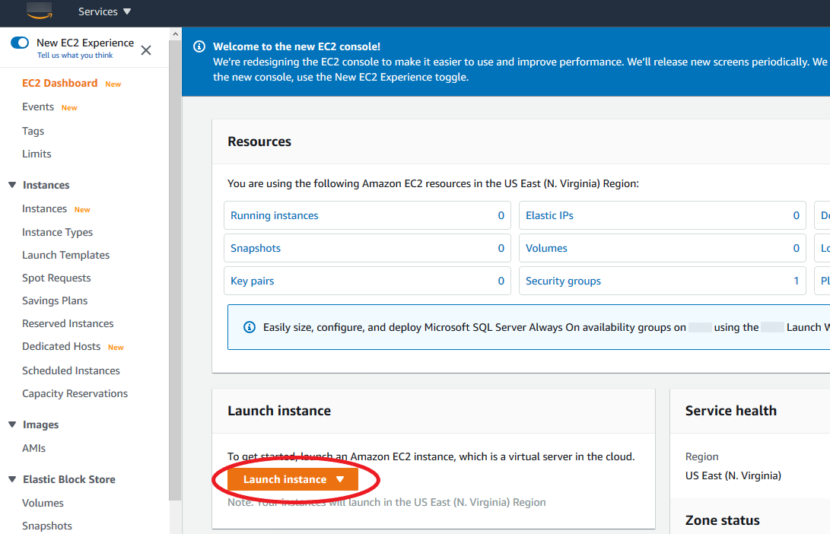Click the Running instances resource link
The image size is (830, 534).
point(275,215)
